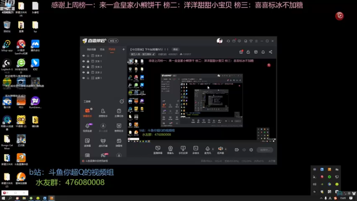Open the 榜单助手 ranking assistant tool
This screenshot has height=201, width=357.
(119, 128)
